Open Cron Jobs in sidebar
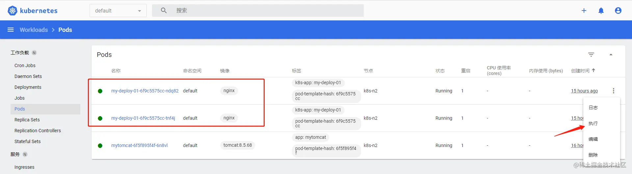This screenshot has width=632, height=174. coord(25,65)
